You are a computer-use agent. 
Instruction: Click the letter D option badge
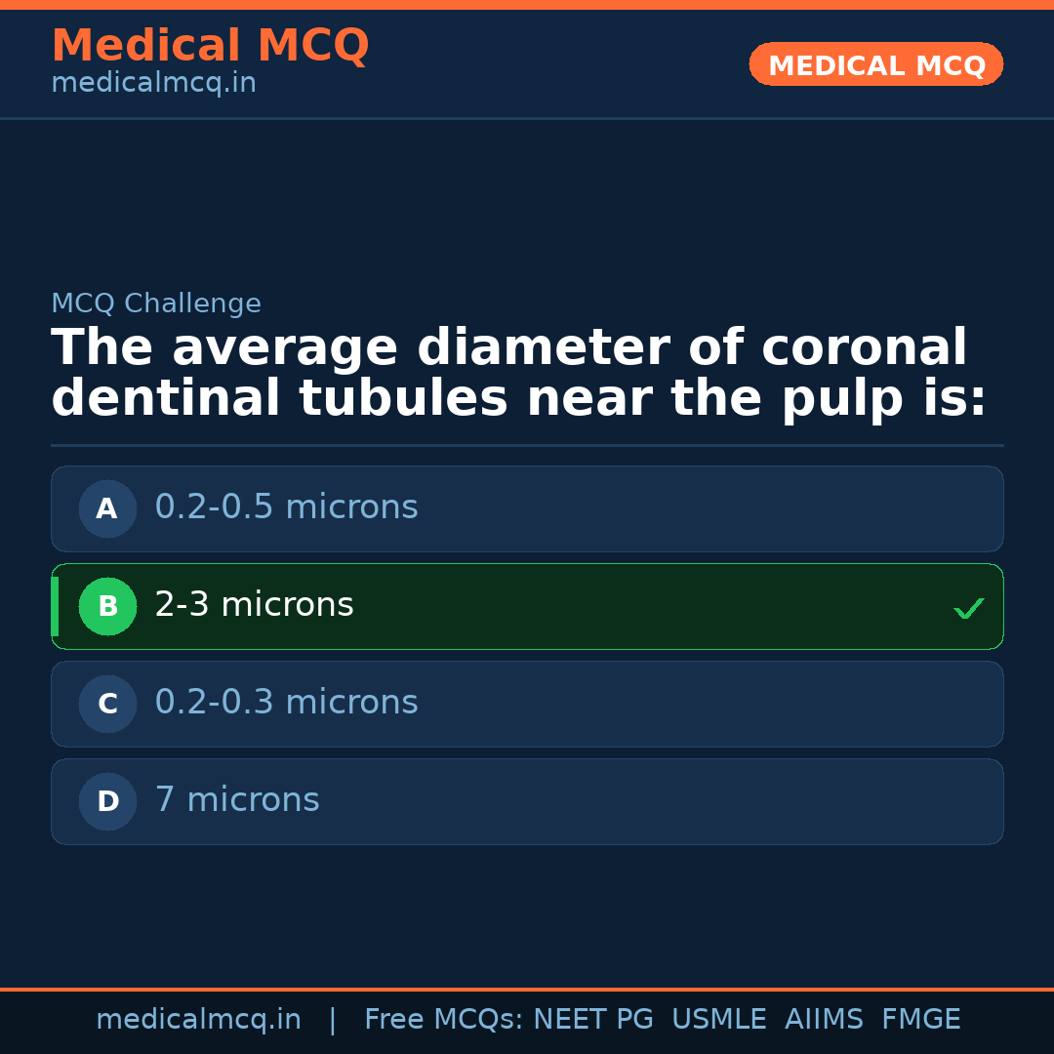click(x=107, y=801)
